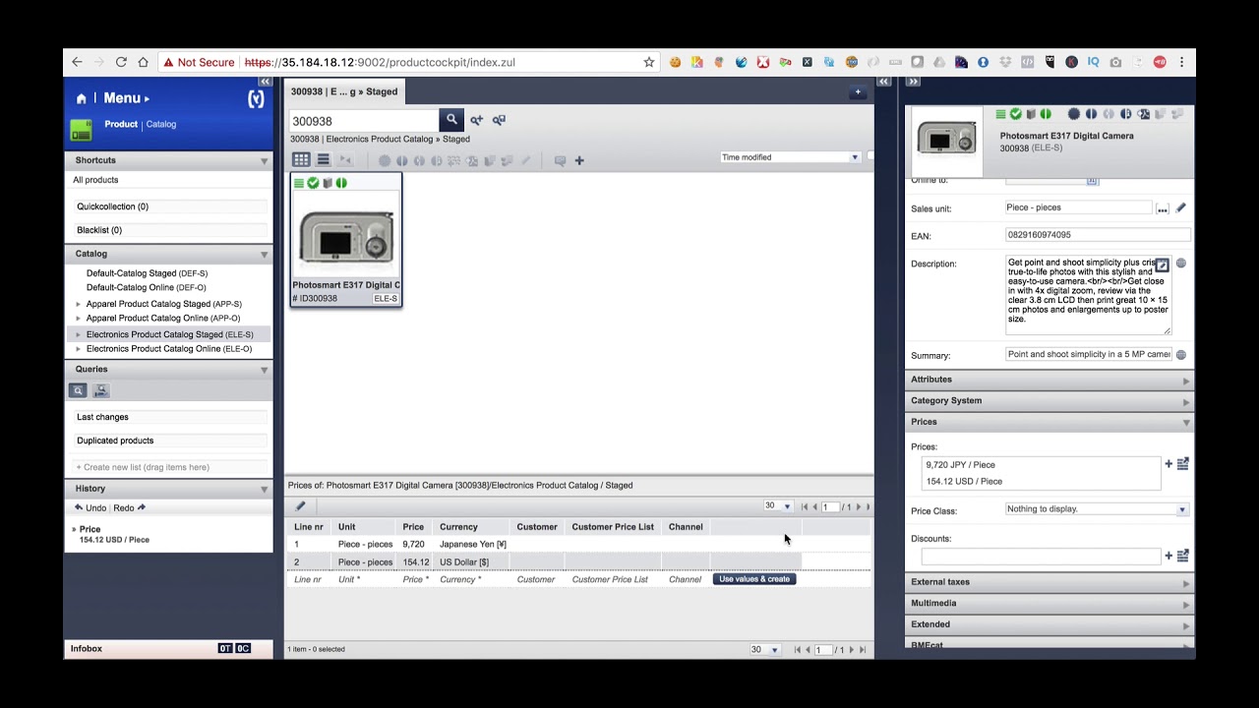This screenshot has width=1259, height=708.
Task: Open Prices in list editor icon
Action: pyautogui.click(x=1182, y=464)
